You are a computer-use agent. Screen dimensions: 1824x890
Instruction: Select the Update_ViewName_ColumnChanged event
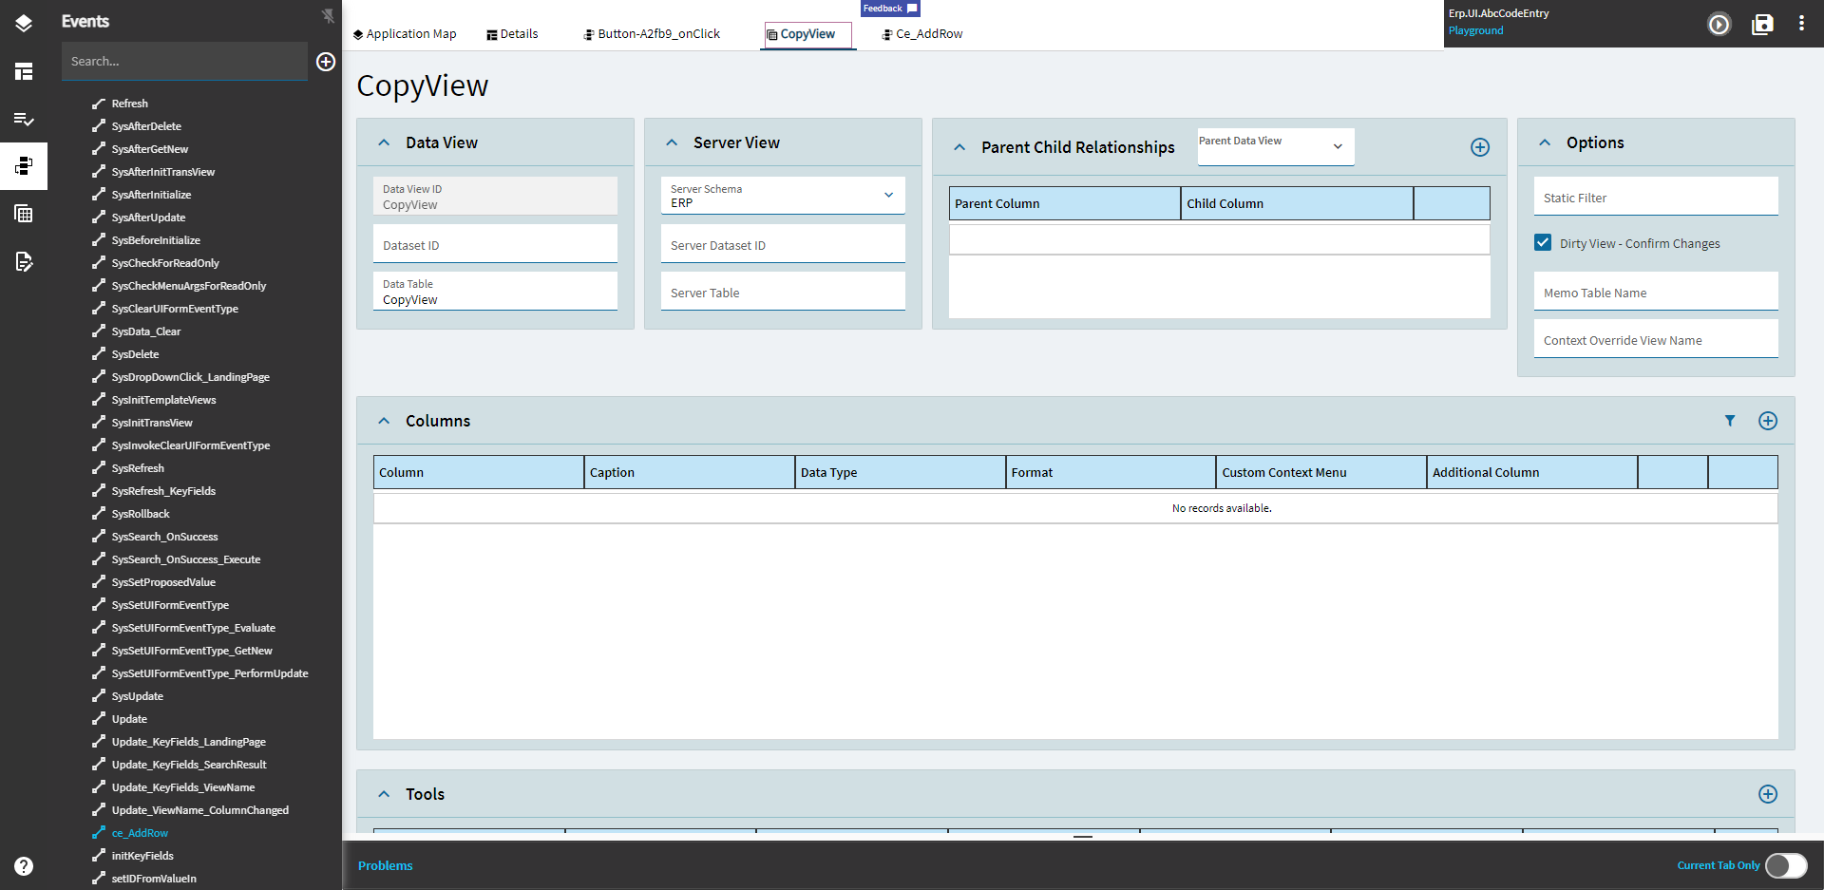tap(200, 810)
